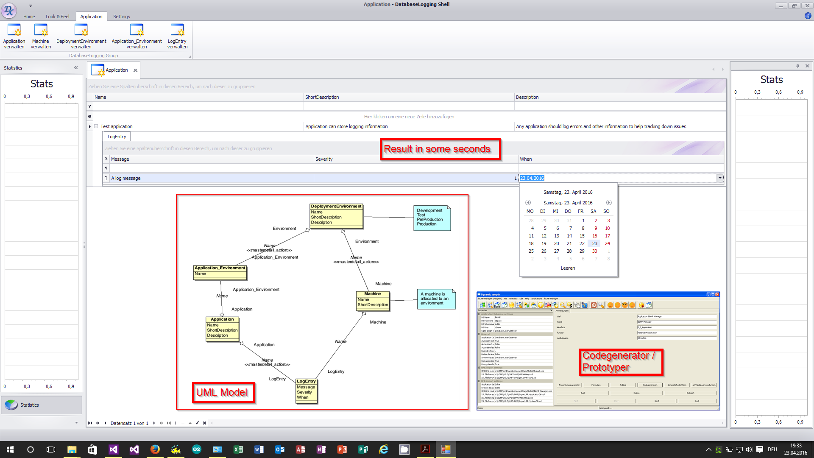Append a record with the plus navigator icon
Viewport: 814px width, 458px height.
click(x=176, y=423)
